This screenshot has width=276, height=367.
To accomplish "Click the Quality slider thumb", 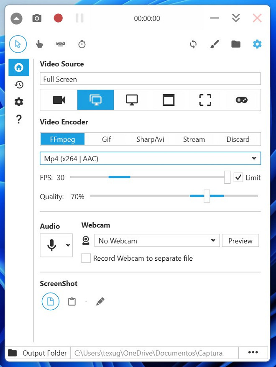I will click(207, 196).
